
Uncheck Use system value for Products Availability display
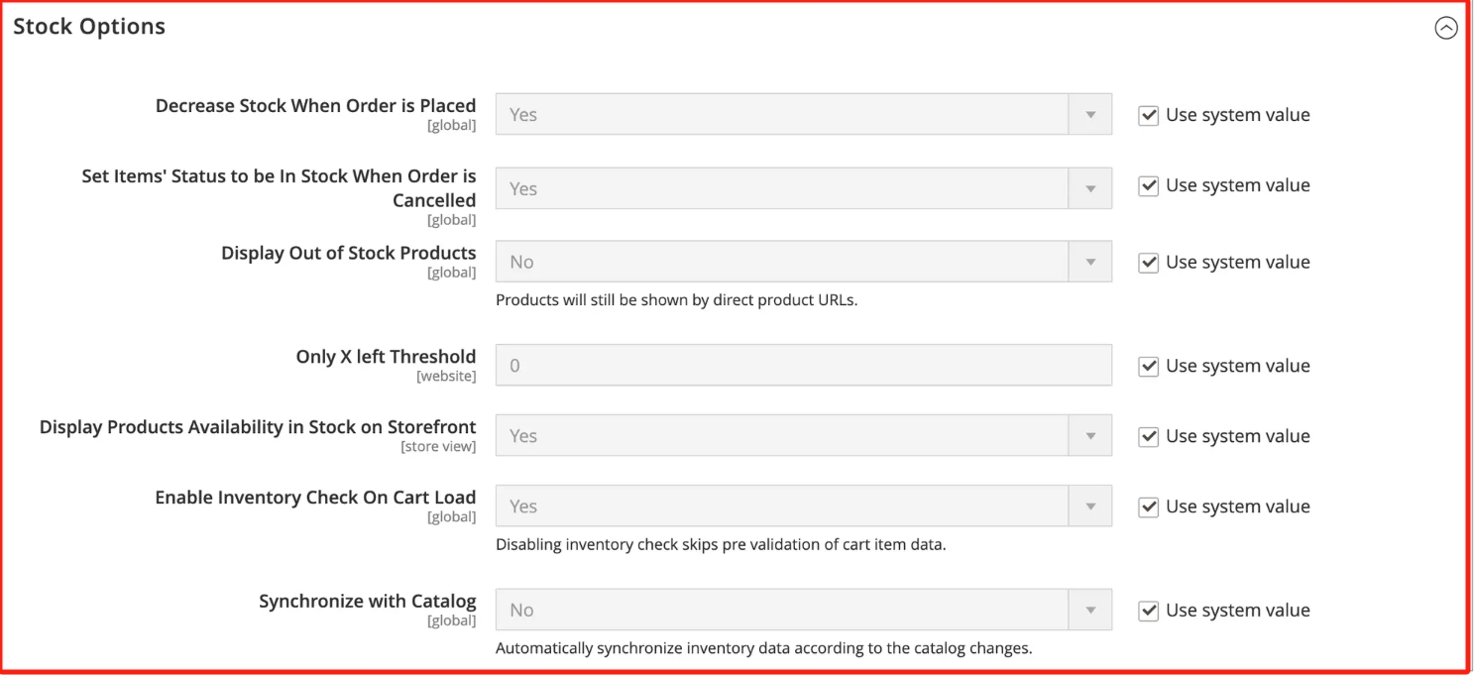(x=1148, y=437)
